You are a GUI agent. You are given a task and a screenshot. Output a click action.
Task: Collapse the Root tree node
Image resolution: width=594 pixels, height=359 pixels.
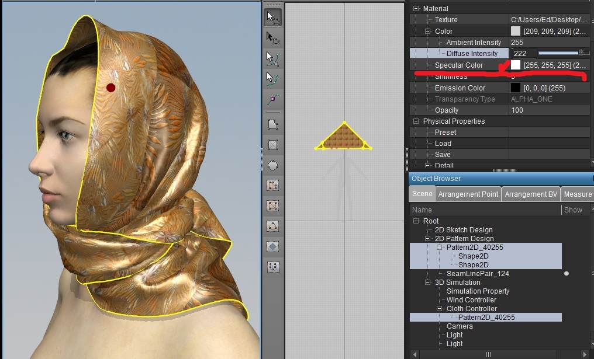(x=416, y=221)
